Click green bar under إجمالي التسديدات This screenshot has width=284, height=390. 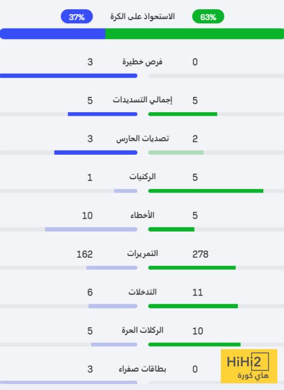[182, 114]
